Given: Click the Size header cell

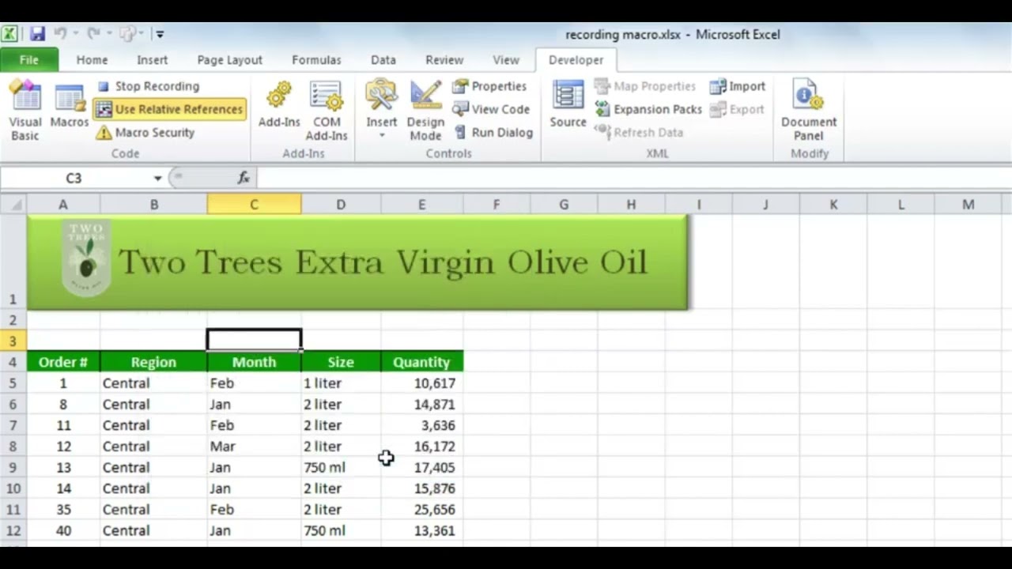Looking at the screenshot, I should (x=341, y=362).
